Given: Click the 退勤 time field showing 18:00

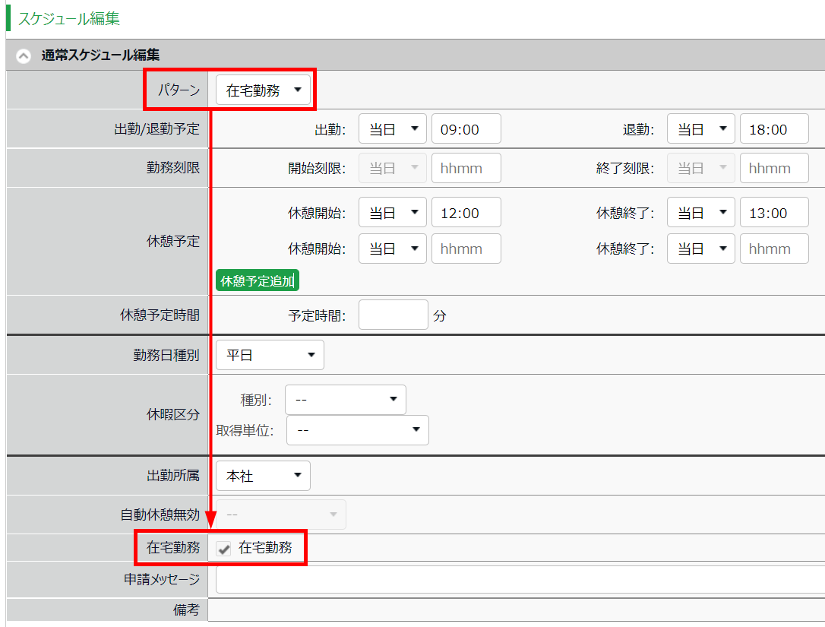Looking at the screenshot, I should tap(774, 129).
